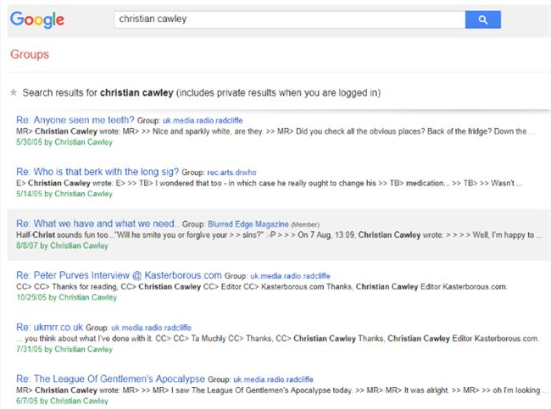Click the Google logo
The width and height of the screenshot is (551, 409).
click(37, 19)
